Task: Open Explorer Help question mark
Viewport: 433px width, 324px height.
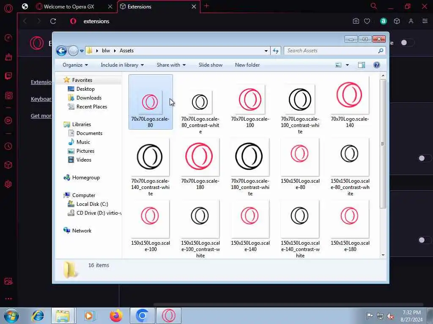Action: 377,65
